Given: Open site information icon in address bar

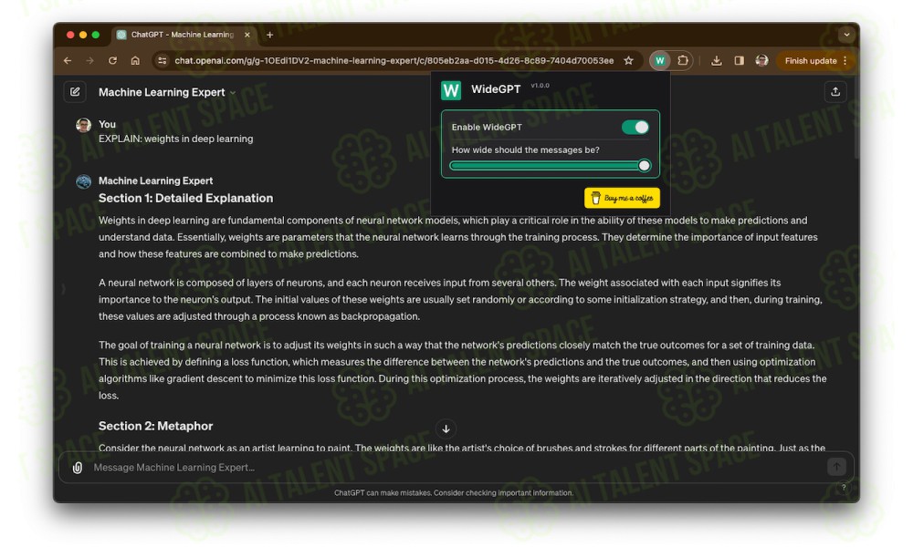Looking at the screenshot, I should (163, 60).
